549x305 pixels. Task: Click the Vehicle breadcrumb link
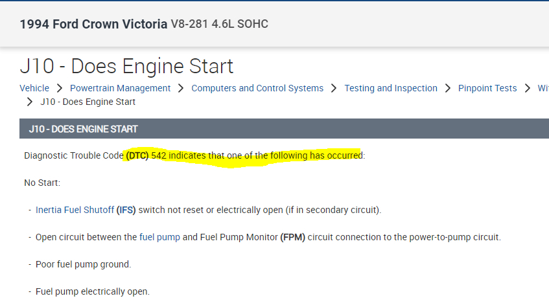coord(34,88)
